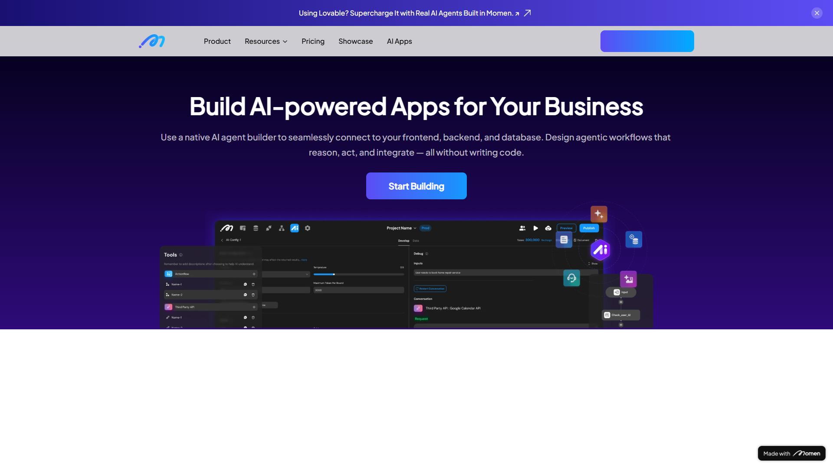Click the Show expander in Debug panel

pyautogui.click(x=593, y=263)
